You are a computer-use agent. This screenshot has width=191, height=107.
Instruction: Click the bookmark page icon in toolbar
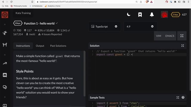tap(32, 2)
